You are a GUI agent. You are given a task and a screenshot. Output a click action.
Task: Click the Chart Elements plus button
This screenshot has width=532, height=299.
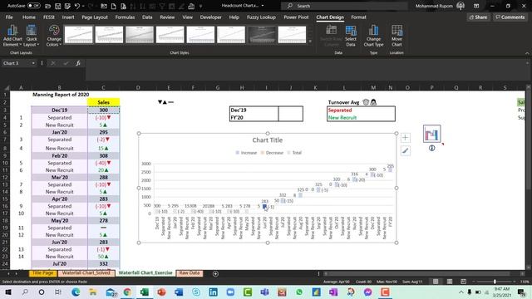pyautogui.click(x=405, y=138)
